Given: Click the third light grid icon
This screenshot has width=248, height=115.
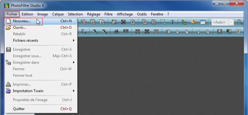Looking at the screenshot, I should pos(156,32).
